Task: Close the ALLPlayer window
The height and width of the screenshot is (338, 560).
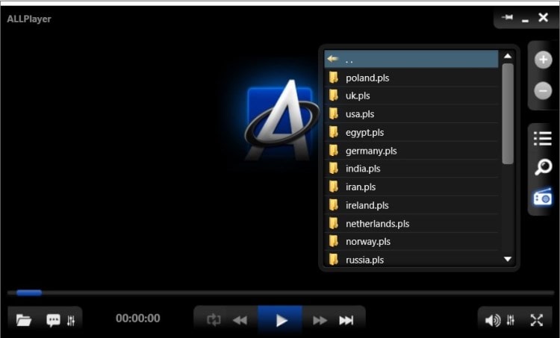Action: click(544, 17)
